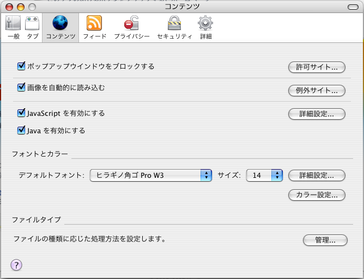The width and height of the screenshot is (364, 279).
Task: Click the font 詳細設定... button beside size
Action: tap(317, 175)
